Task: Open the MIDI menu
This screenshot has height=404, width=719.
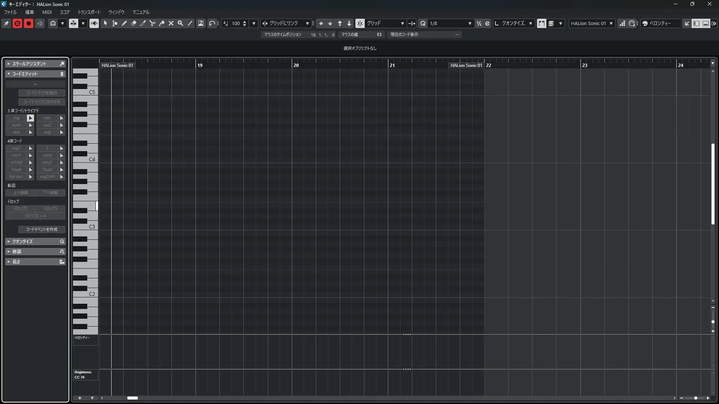Action: [47, 12]
